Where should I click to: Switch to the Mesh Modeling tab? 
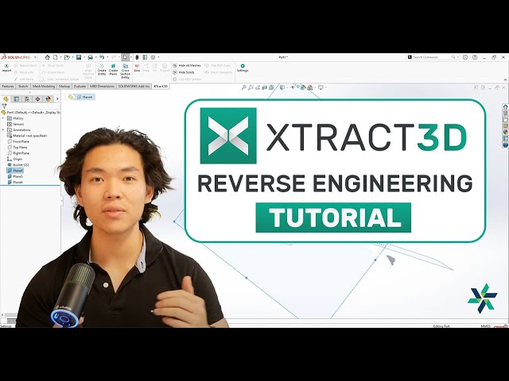pyautogui.click(x=44, y=87)
